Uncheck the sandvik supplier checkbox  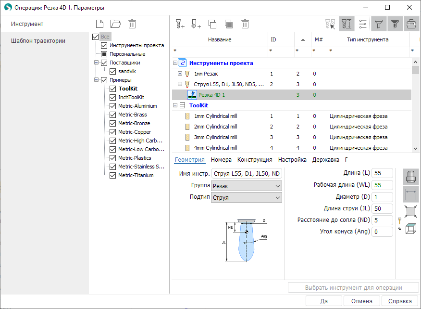pyautogui.click(x=113, y=71)
